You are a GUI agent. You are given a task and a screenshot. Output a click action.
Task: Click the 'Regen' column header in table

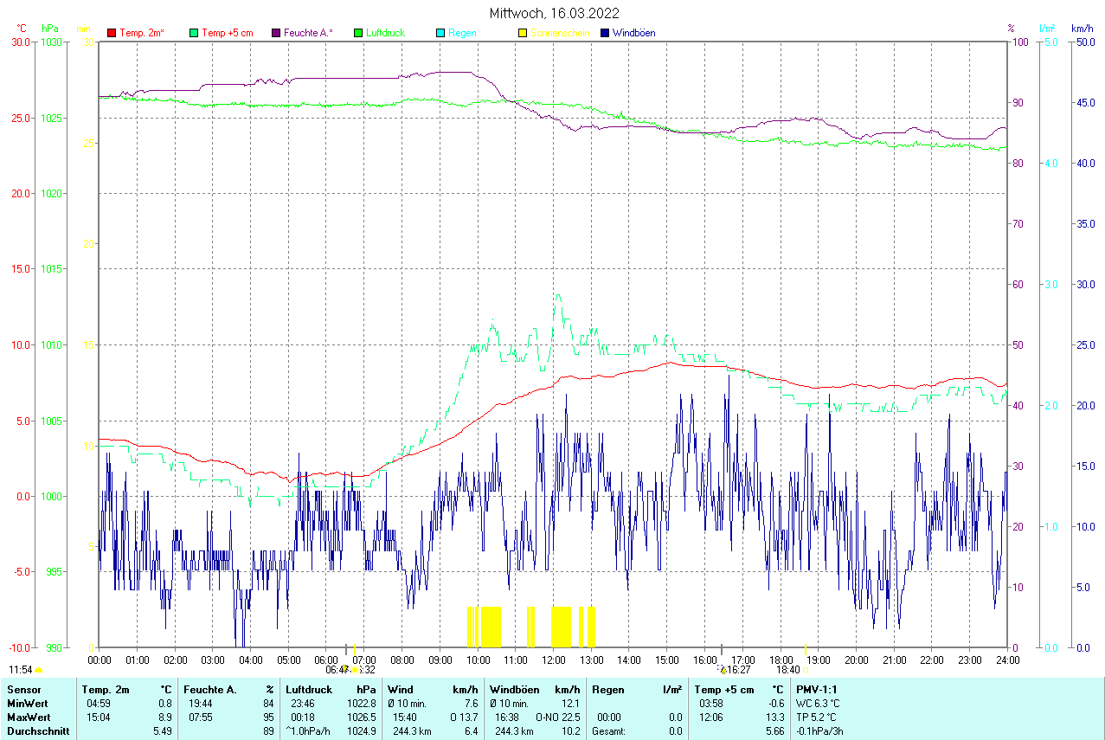(607, 690)
